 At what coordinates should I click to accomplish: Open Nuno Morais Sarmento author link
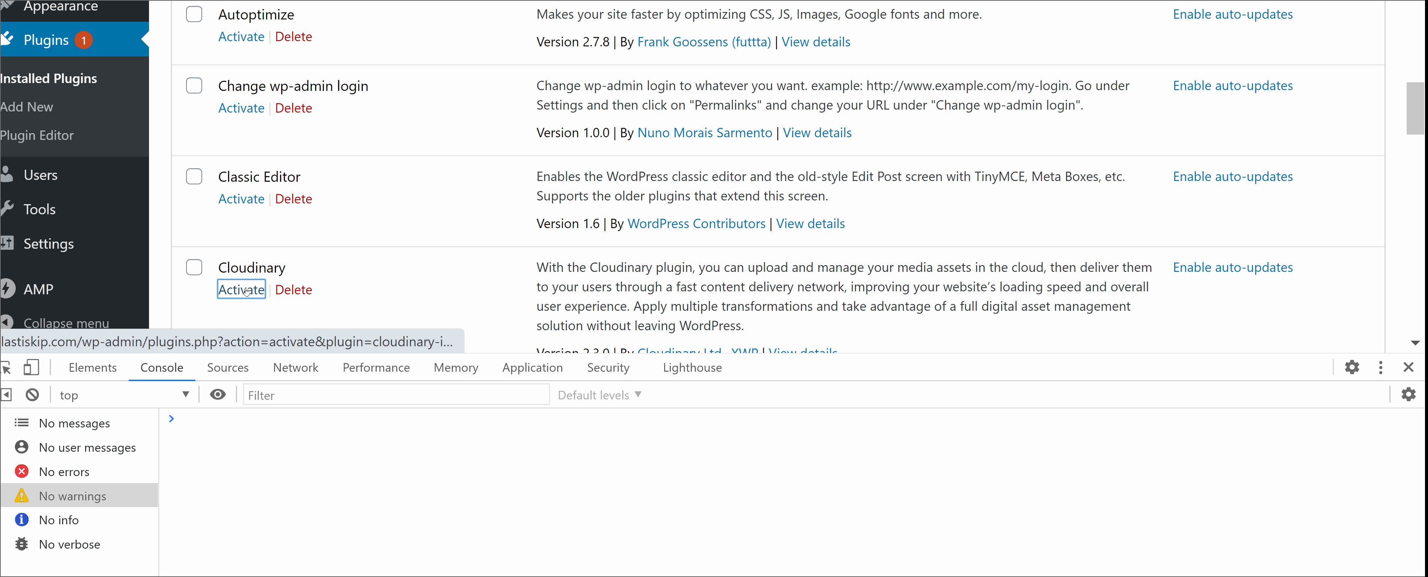coord(705,132)
